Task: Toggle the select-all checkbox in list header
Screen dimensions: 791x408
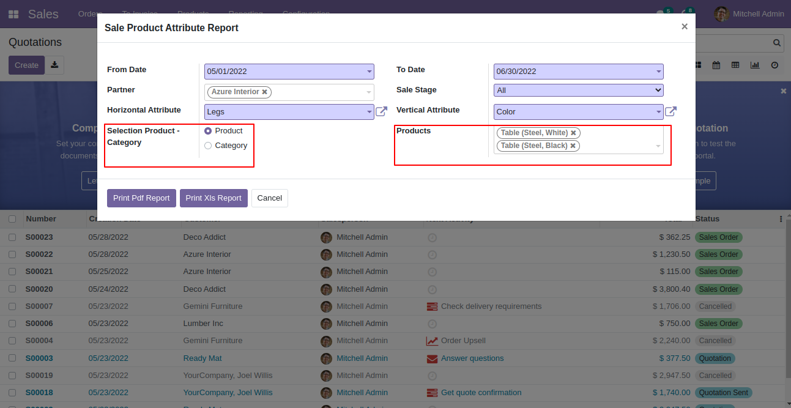Action: 12,219
